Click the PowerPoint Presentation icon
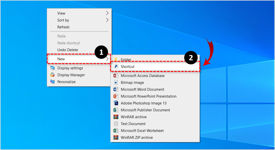Image resolution: width=275 pixels, height=150 pixels. tap(116, 96)
